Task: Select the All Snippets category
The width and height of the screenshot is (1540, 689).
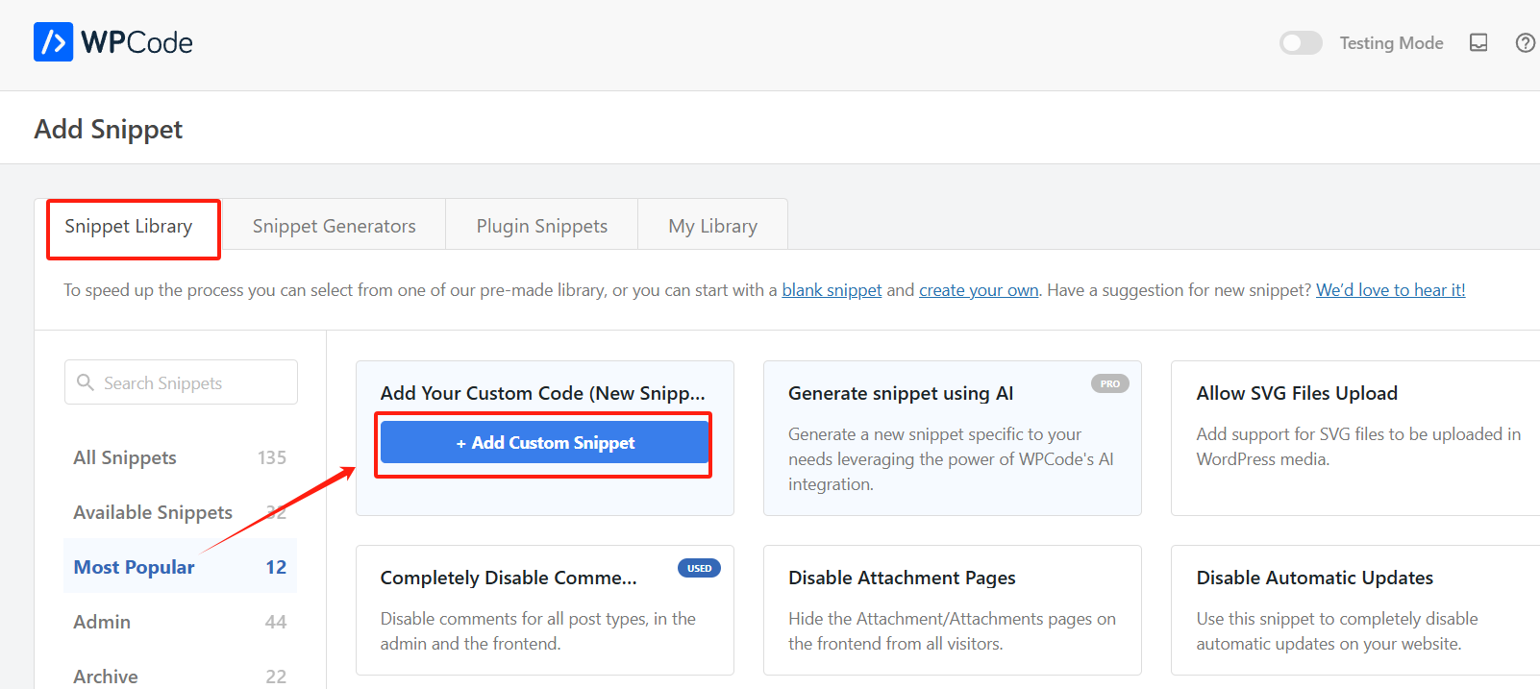Action: (x=125, y=457)
